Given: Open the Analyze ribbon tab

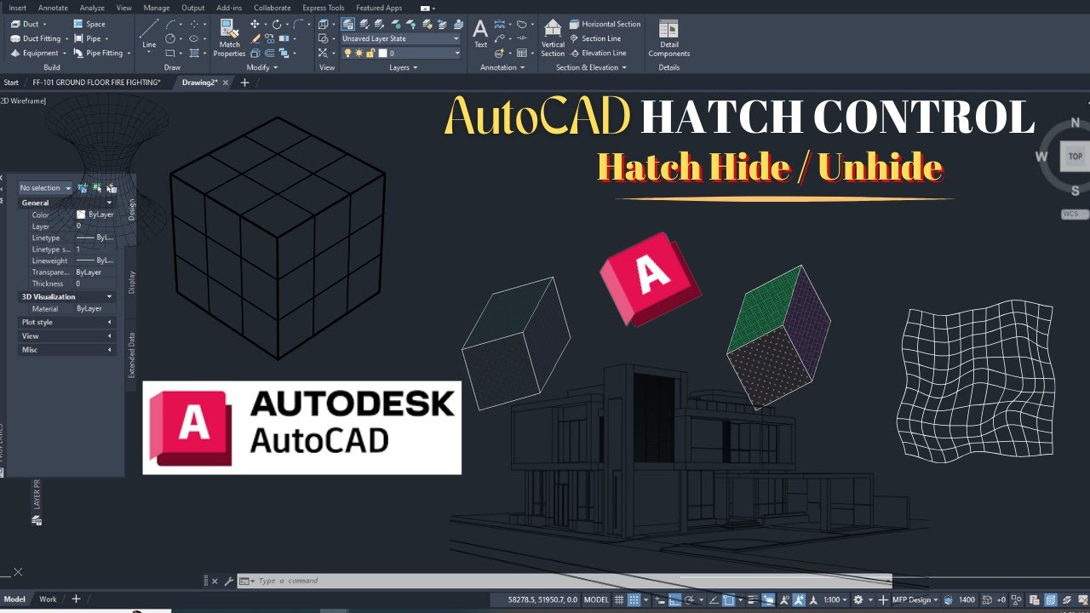Looking at the screenshot, I should point(92,8).
